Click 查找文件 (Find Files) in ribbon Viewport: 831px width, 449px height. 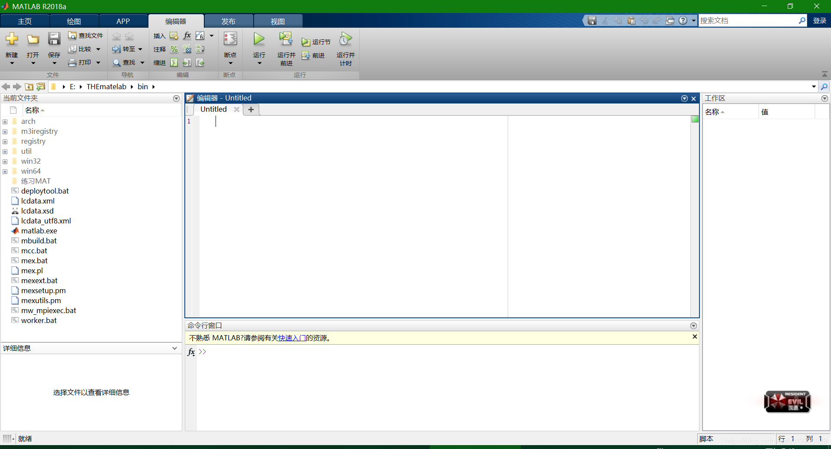click(x=86, y=36)
